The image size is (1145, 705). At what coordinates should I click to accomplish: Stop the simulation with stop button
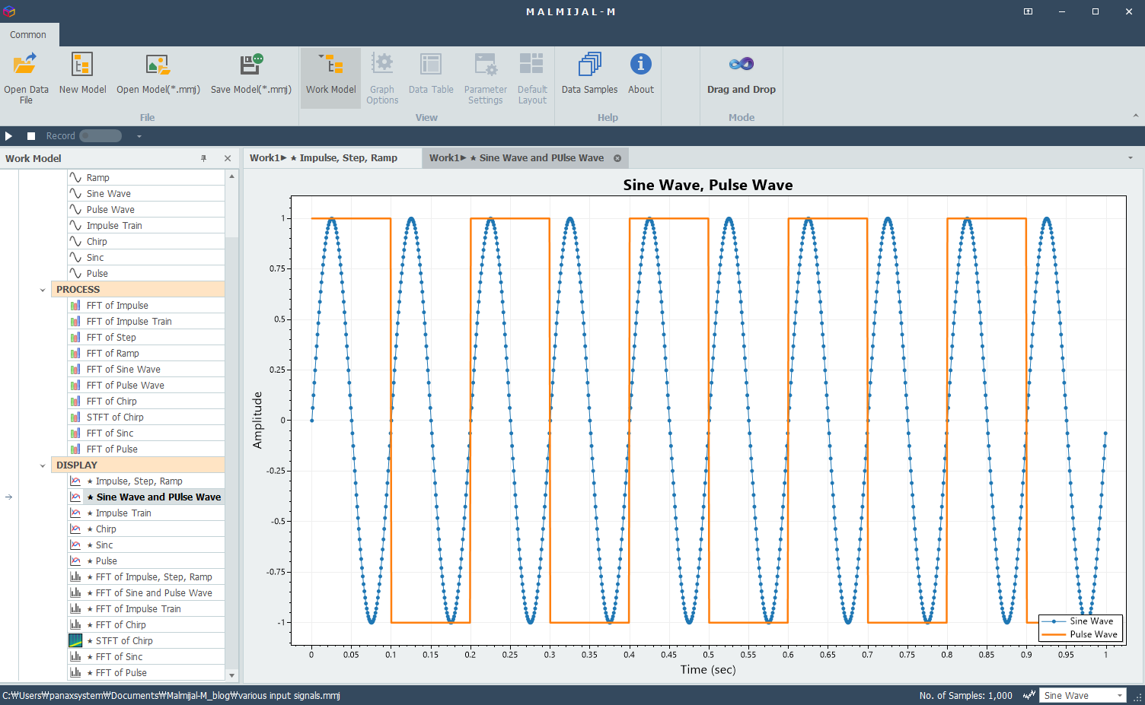pos(31,136)
